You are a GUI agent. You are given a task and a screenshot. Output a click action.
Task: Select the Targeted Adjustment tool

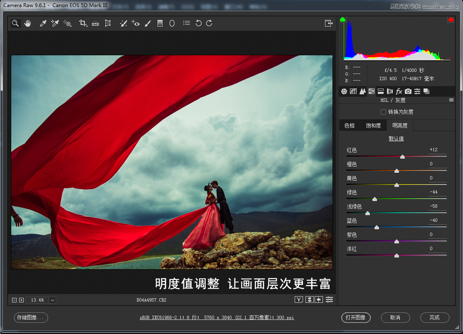[67, 23]
